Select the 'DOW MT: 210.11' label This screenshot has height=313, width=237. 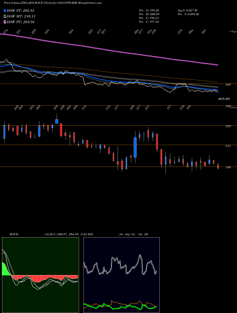pos(21,16)
